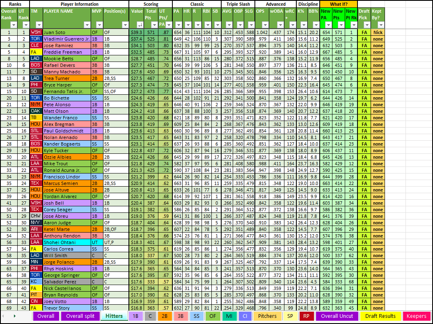Open the TM column filter dropdown
This screenshot has width=433, height=324.
pyautogui.click(x=39, y=25)
